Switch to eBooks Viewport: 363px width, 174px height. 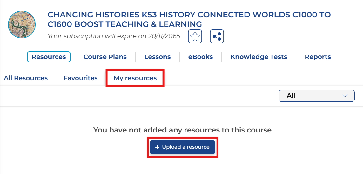pyautogui.click(x=200, y=57)
